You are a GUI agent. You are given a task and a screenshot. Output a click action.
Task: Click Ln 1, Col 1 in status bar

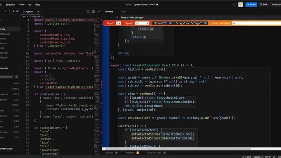(x=246, y=157)
